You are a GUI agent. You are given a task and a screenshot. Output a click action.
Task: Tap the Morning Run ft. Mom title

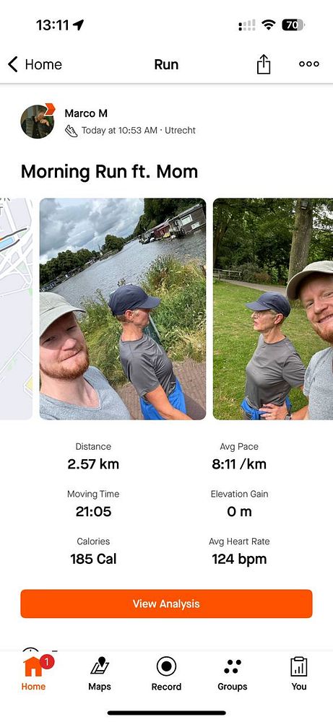pyautogui.click(x=109, y=172)
